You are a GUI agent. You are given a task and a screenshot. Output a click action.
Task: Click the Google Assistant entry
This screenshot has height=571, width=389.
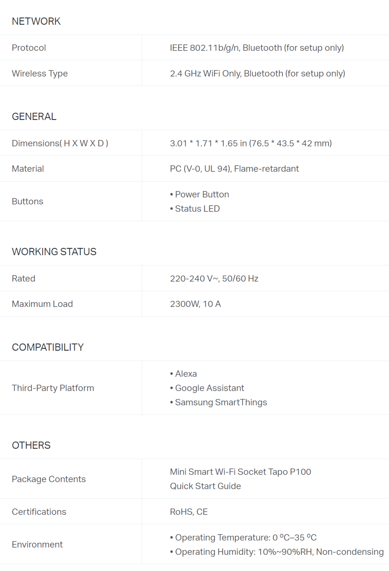tap(209, 388)
